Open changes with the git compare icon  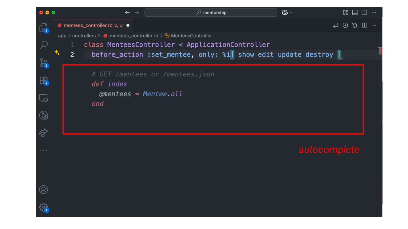pos(355,25)
